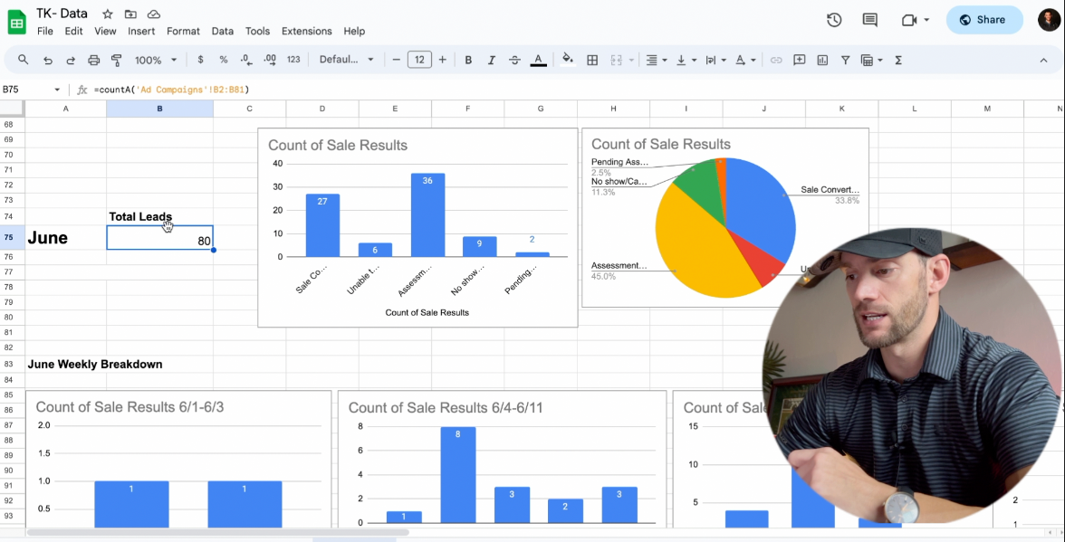Viewport: 1065px width, 542px height.
Task: Collapse the menus with chevron up
Action: (x=1043, y=60)
